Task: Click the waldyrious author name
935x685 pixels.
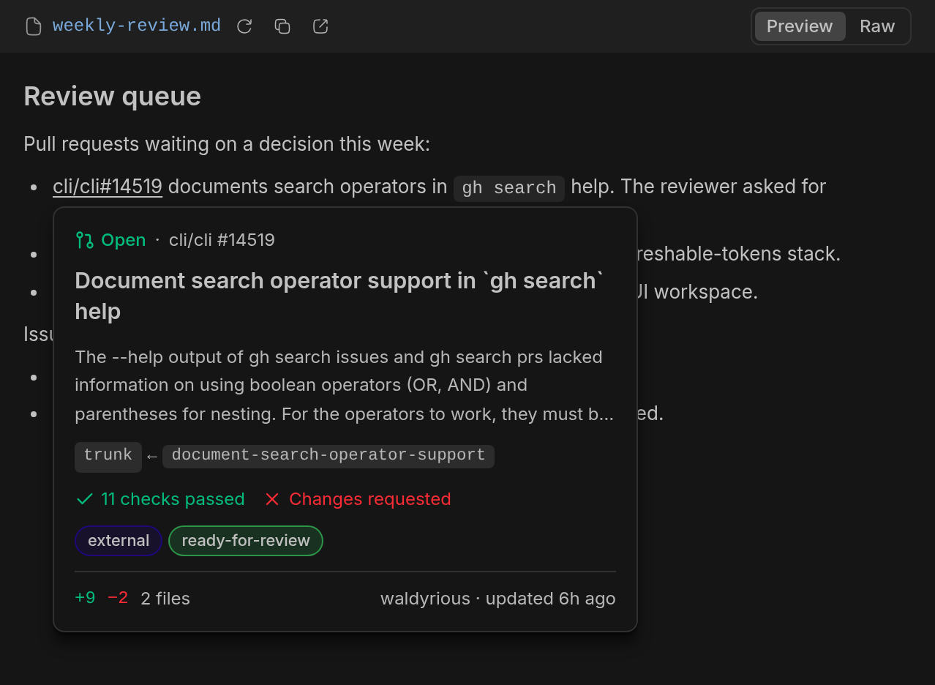Action: [425, 599]
